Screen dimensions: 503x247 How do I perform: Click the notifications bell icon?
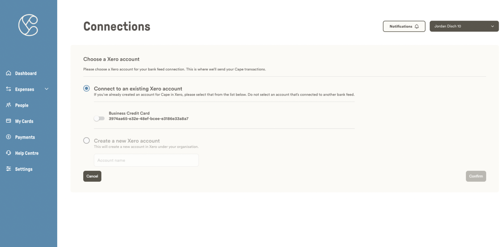[x=417, y=26]
